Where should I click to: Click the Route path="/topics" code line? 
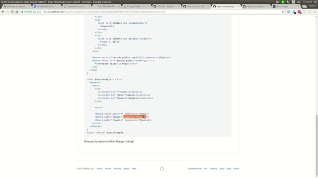tap(123, 120)
